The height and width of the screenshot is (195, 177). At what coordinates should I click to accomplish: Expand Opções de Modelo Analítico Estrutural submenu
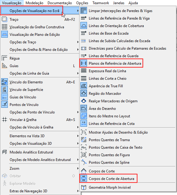pyautogui.click(x=40, y=160)
